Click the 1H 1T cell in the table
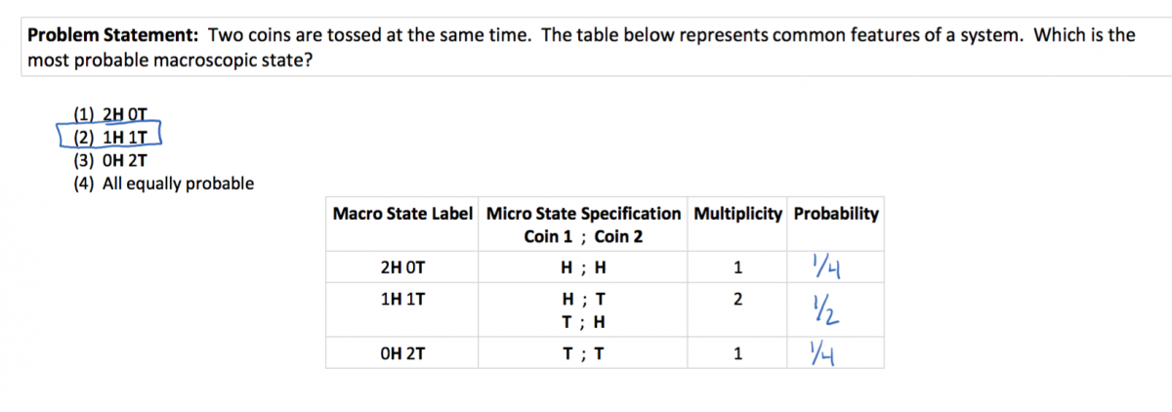1172x412 pixels. (x=402, y=301)
